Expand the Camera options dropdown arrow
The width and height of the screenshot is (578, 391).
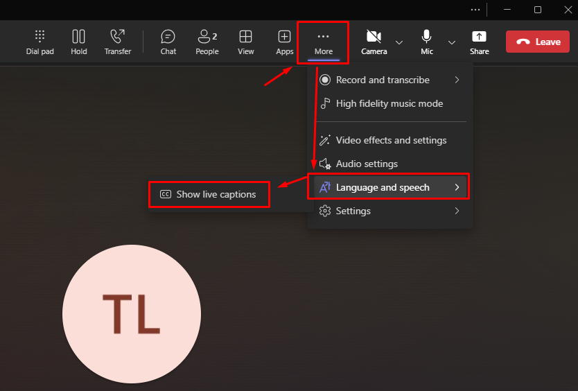coord(399,42)
